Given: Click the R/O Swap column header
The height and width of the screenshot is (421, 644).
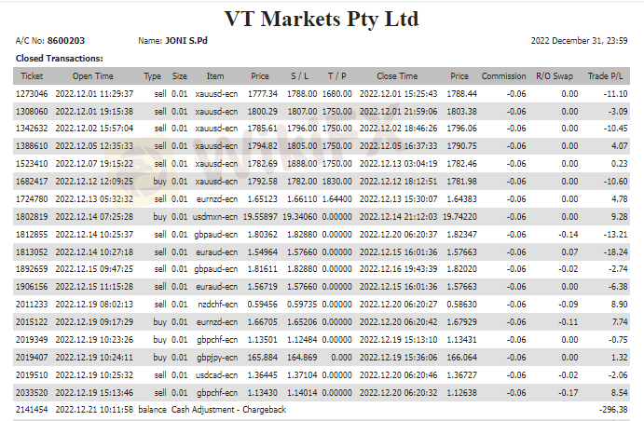Looking at the screenshot, I should pos(554,76).
